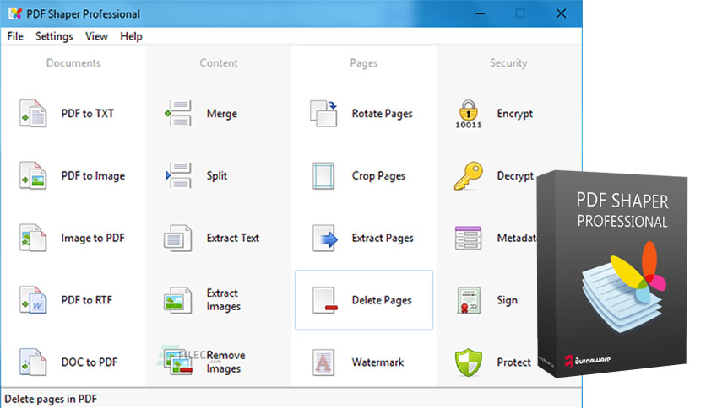Select the Extract Images label

223,300
